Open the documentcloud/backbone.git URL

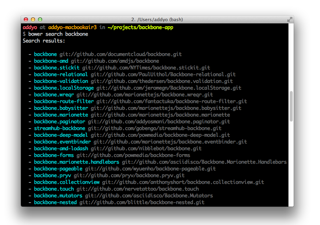120,54
